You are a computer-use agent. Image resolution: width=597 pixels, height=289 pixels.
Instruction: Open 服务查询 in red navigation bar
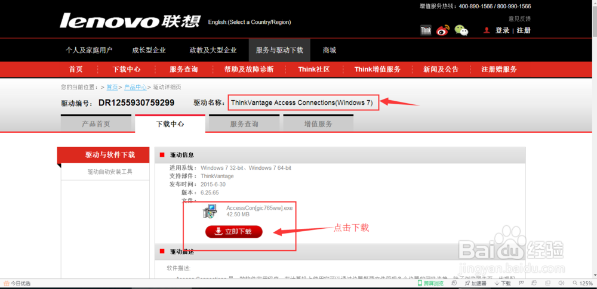(183, 69)
